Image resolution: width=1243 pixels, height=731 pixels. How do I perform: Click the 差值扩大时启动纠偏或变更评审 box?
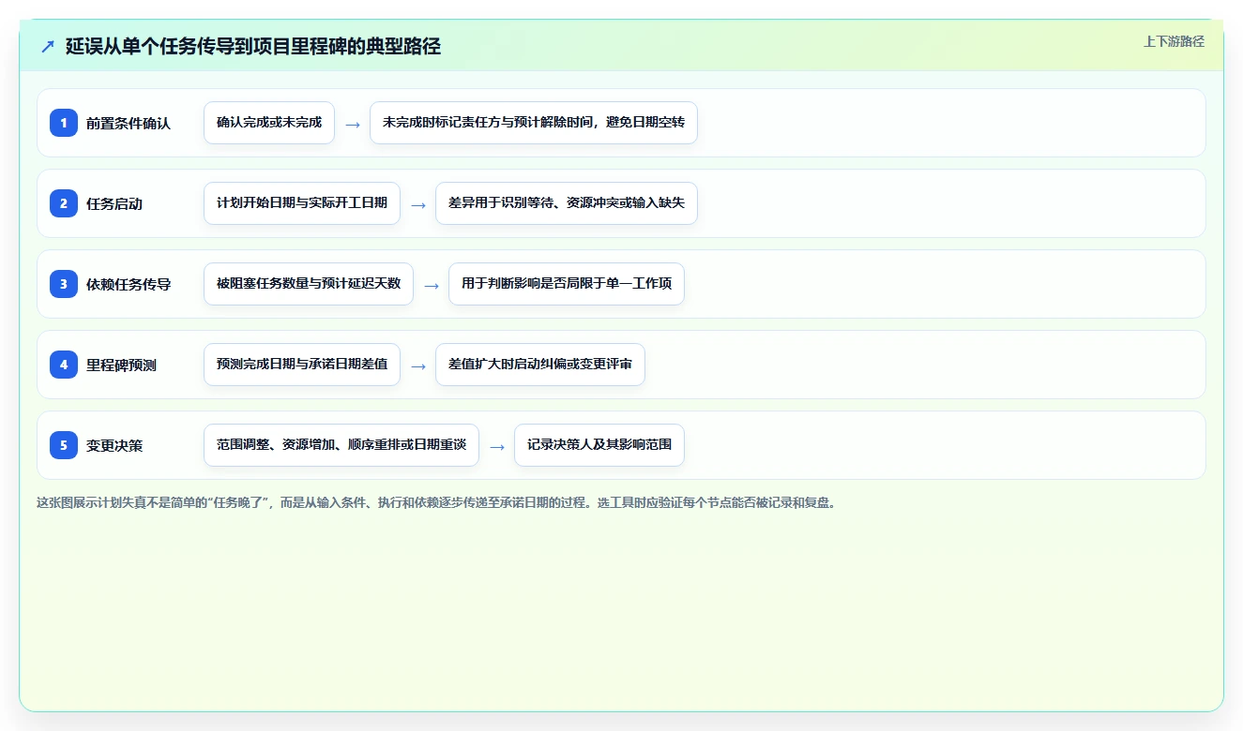click(x=540, y=365)
